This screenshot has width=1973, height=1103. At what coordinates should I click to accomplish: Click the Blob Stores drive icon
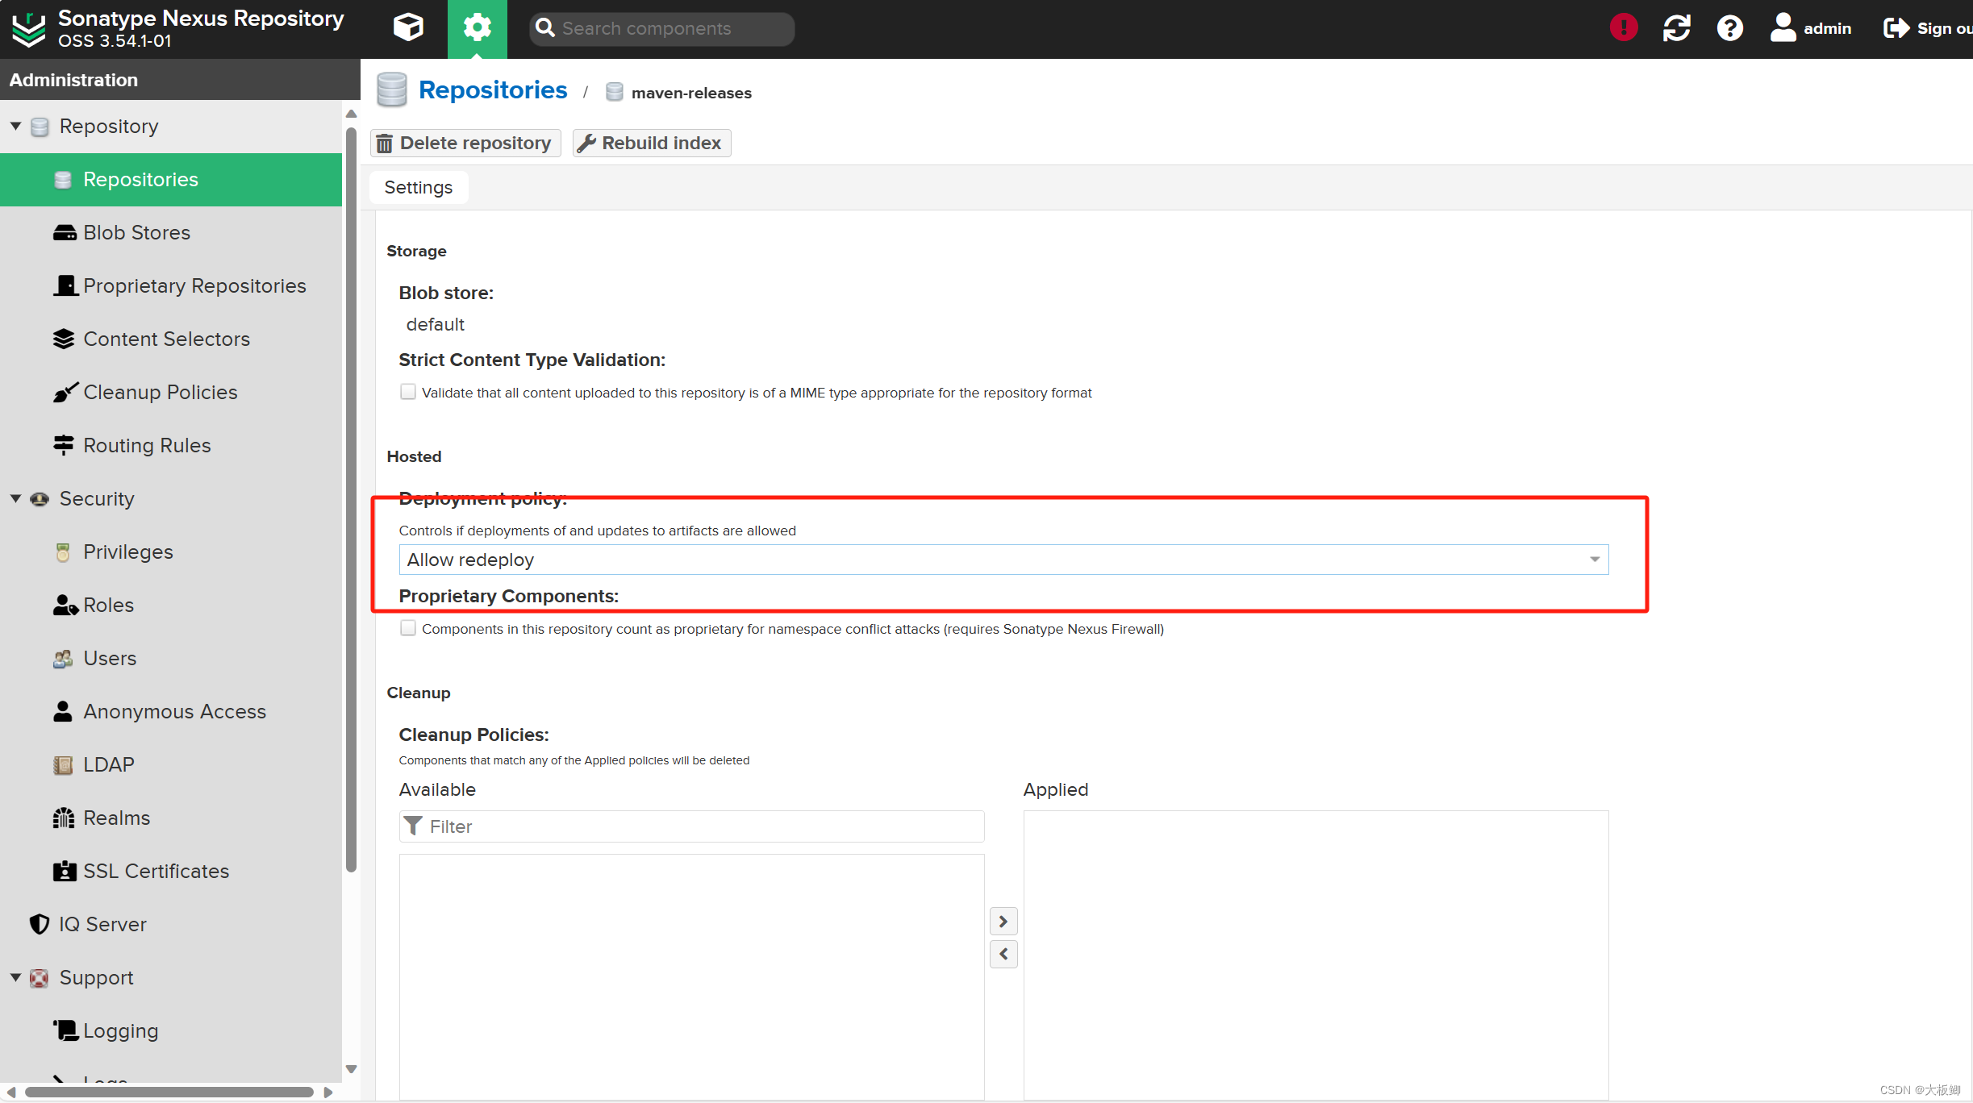(x=65, y=233)
